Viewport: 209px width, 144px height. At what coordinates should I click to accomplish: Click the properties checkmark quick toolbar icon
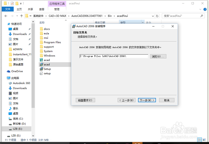pyautogui.click(x=12, y=3)
